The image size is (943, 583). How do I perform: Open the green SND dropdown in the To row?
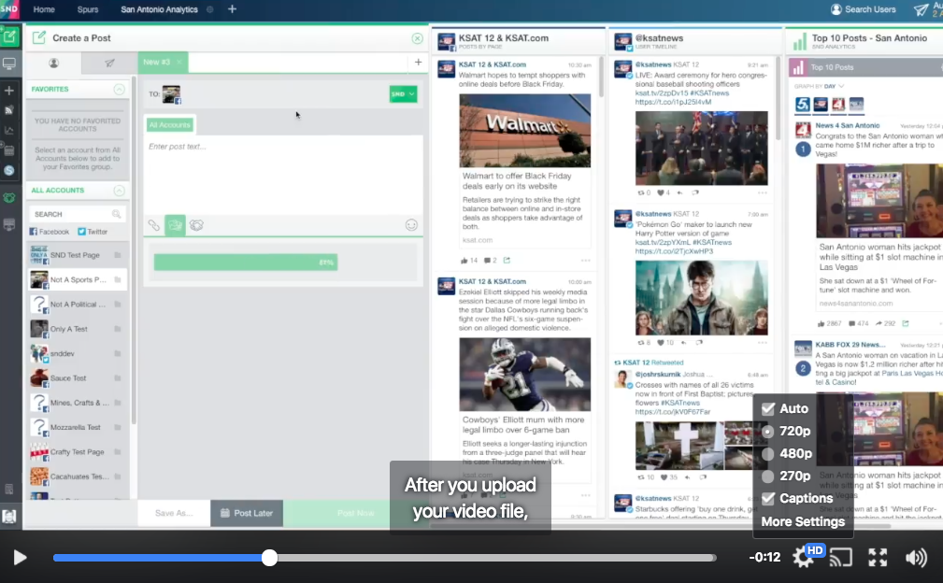[x=403, y=94]
